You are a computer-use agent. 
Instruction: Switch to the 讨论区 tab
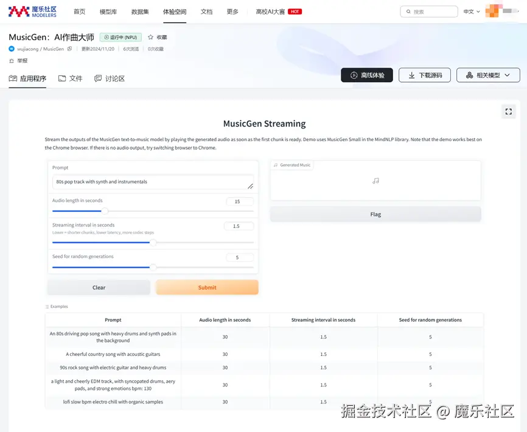(x=110, y=78)
